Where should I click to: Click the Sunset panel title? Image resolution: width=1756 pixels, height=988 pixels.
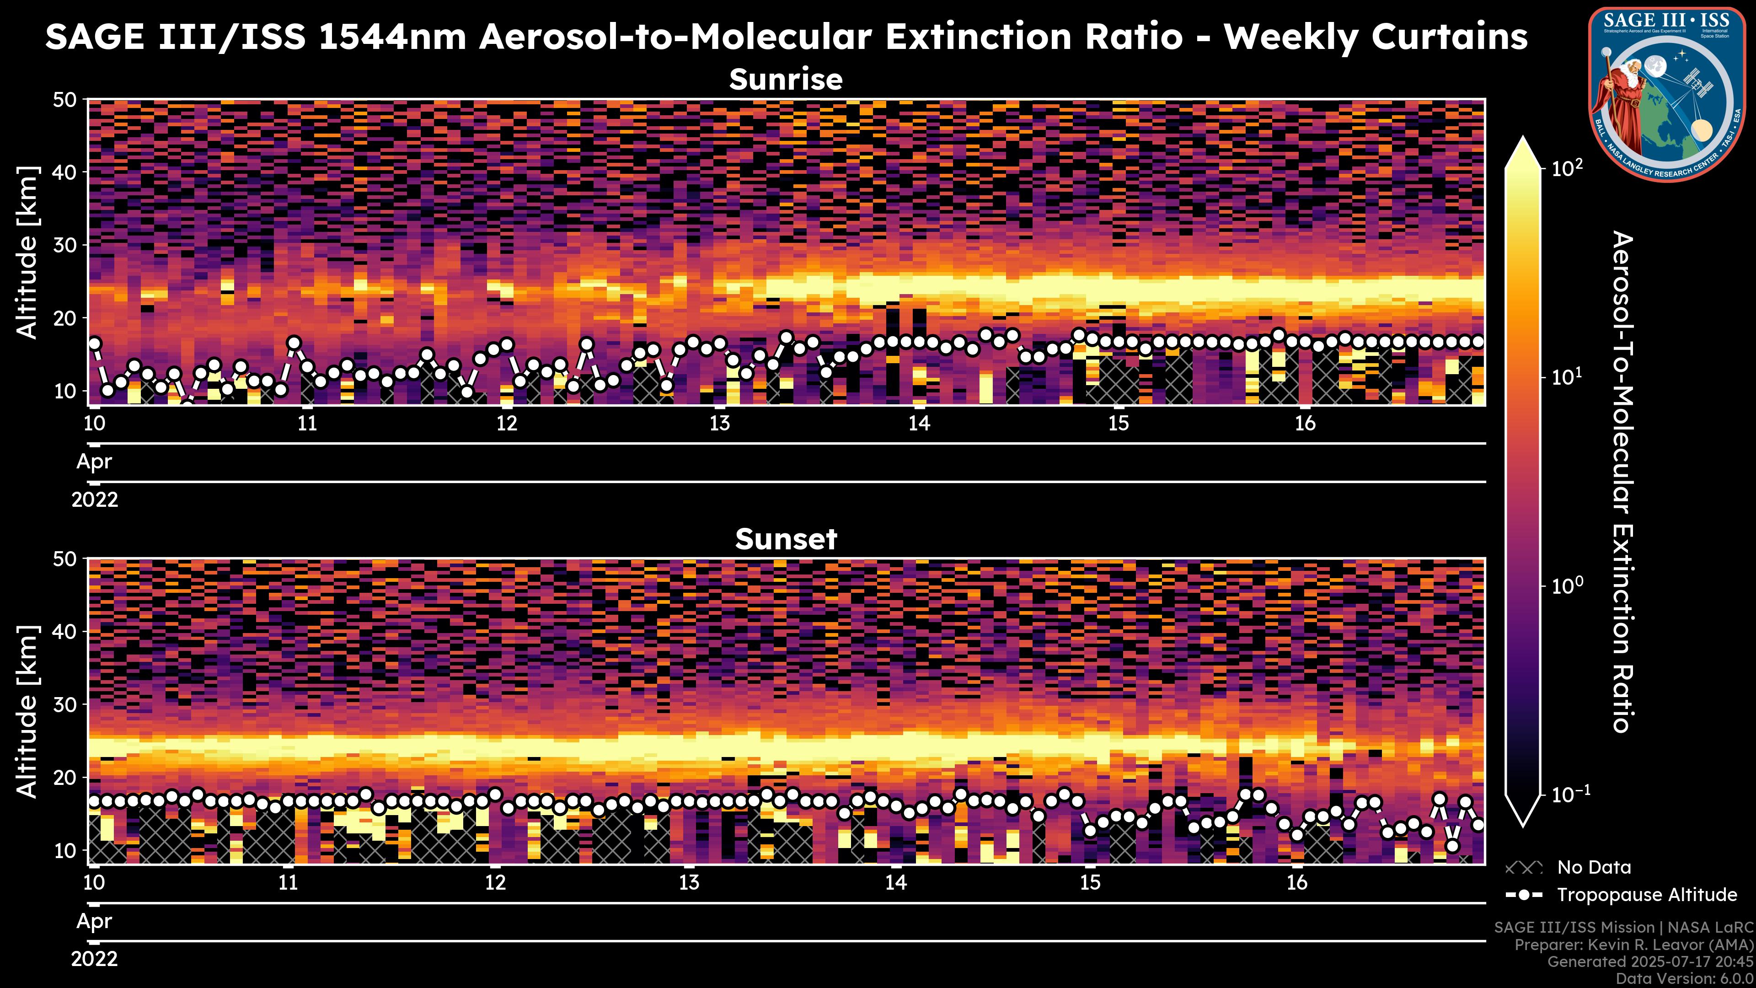point(785,539)
